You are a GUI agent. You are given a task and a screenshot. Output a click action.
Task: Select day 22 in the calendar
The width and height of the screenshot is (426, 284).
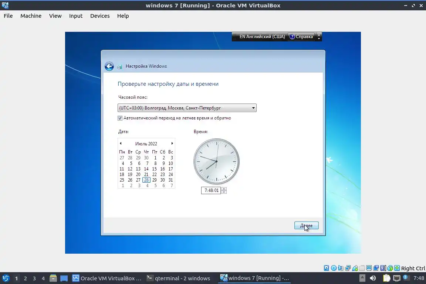pos(154,175)
